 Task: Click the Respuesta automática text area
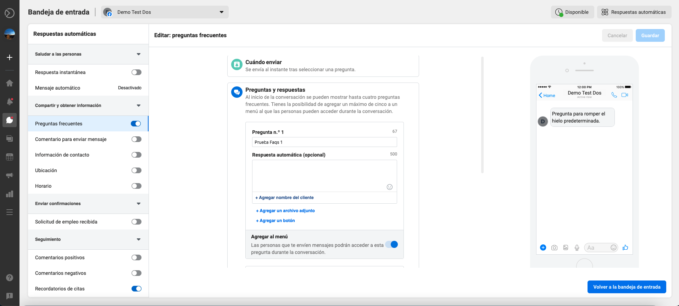(x=324, y=176)
